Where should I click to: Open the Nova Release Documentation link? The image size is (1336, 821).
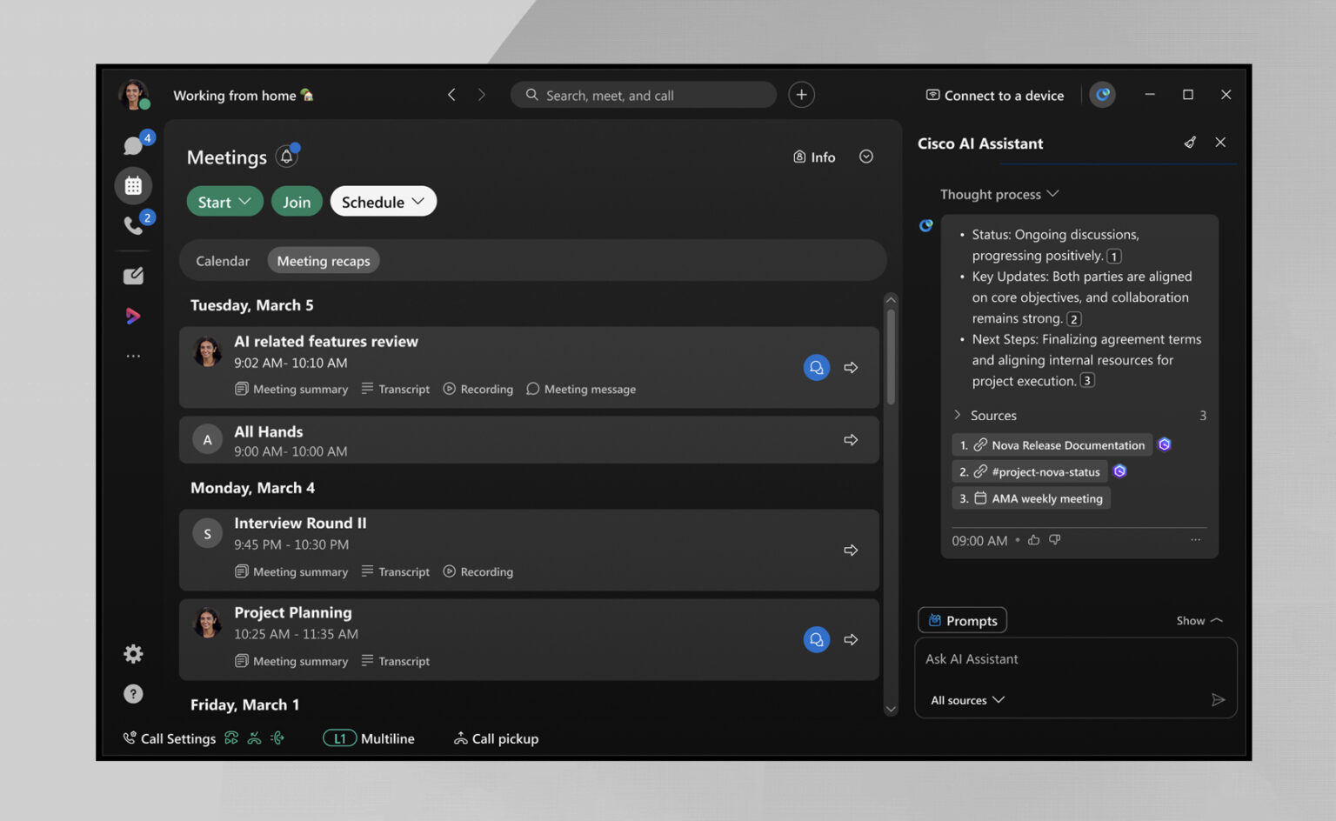click(1059, 444)
